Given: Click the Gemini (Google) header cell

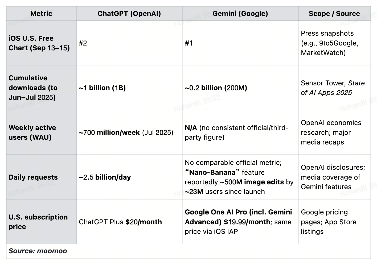Looking at the screenshot, I should pyautogui.click(x=240, y=14).
